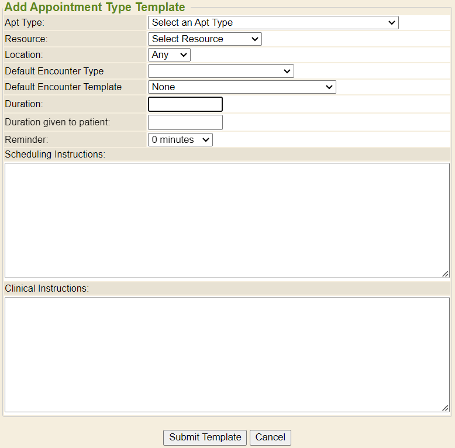Screen dimensions: 455x448
Task: Click the Scheduling Instructions label
Action: [55, 155]
